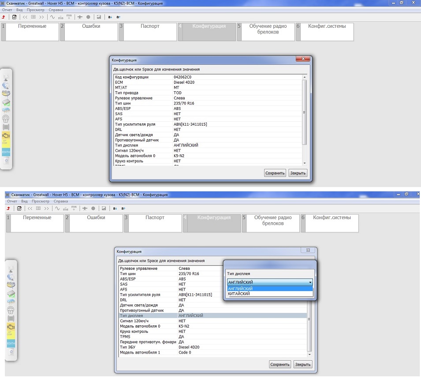Click the red up-arrow icon in the lower window toolbar

pos(8,209)
